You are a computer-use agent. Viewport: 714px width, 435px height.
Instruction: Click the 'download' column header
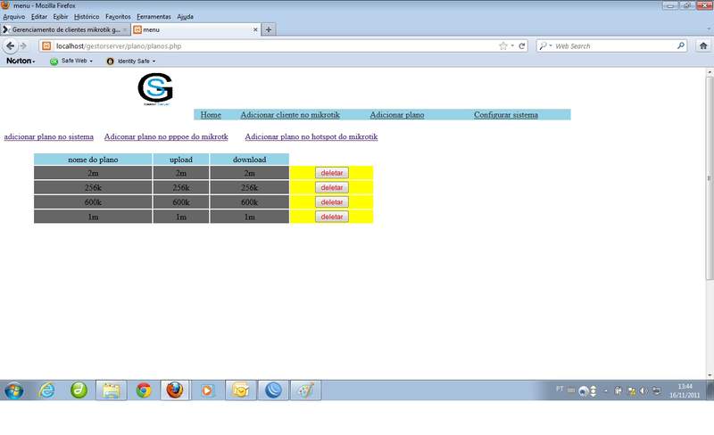click(x=250, y=160)
